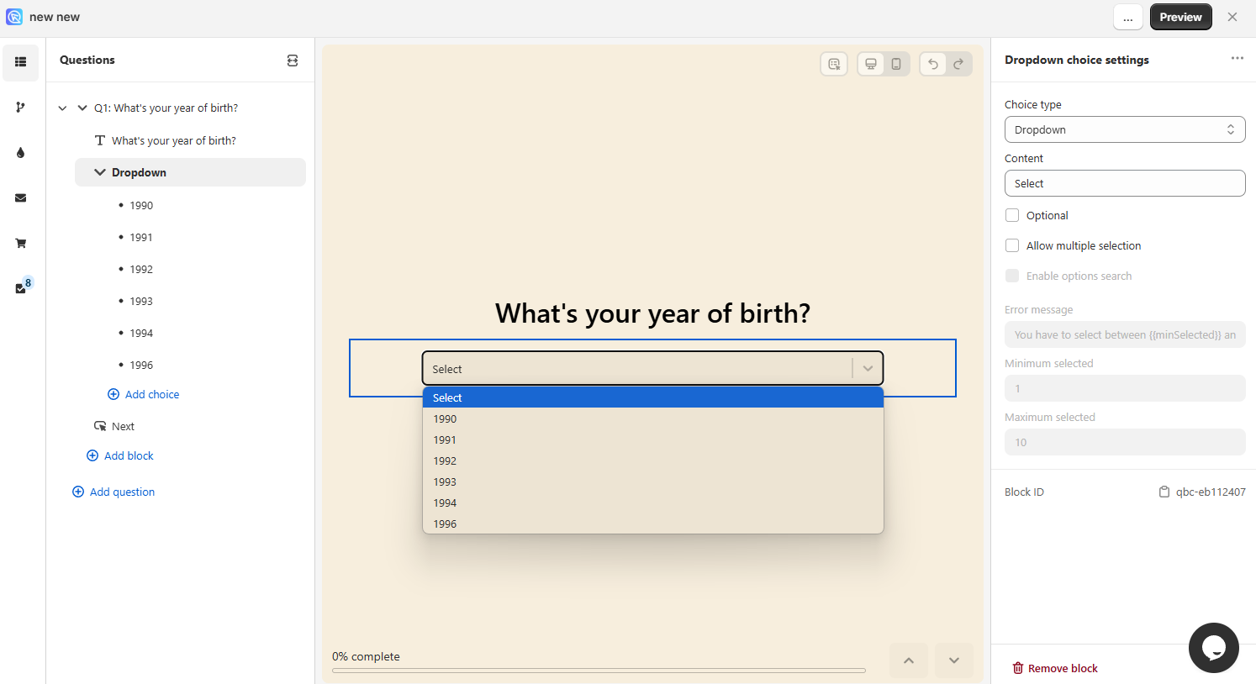Click the 0% complete progress bar

(x=599, y=671)
